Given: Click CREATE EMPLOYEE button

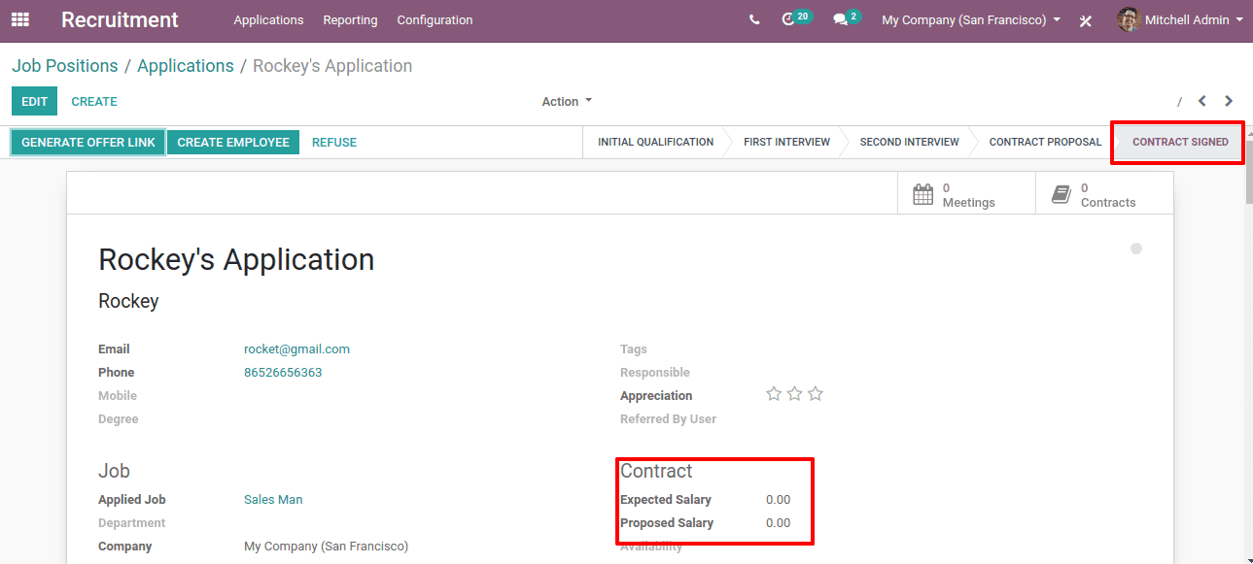Looking at the screenshot, I should tap(233, 142).
